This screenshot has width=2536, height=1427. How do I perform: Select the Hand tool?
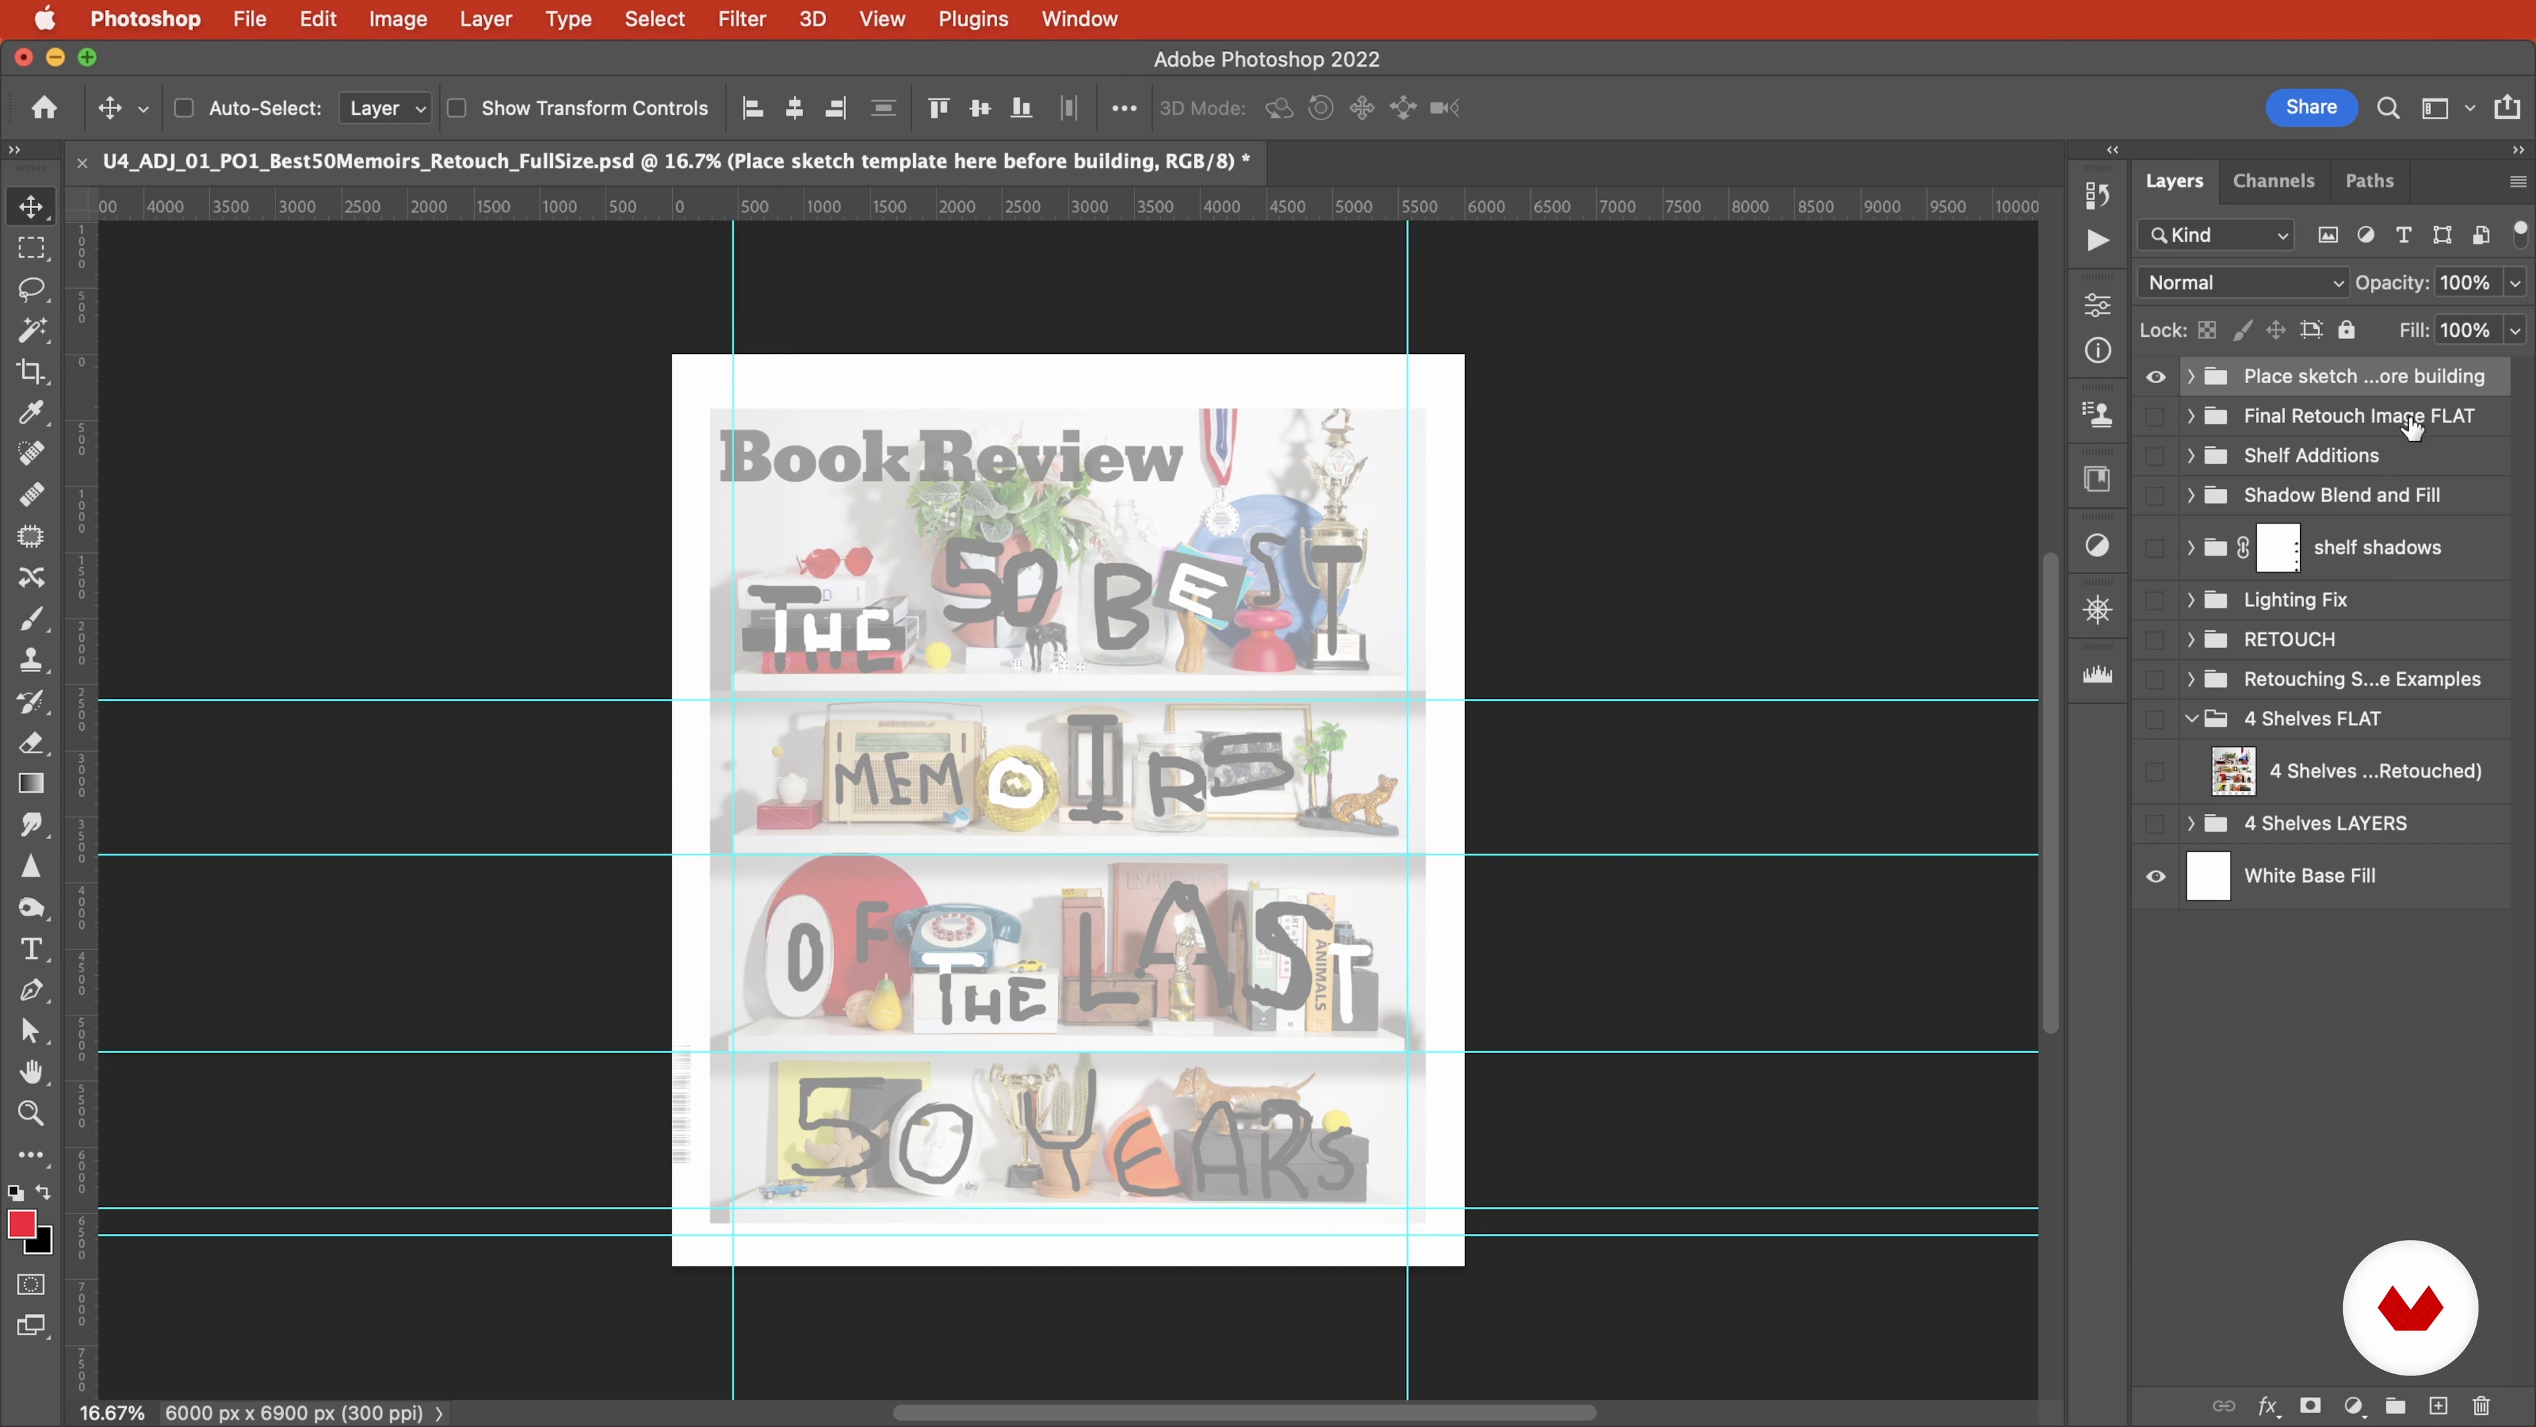point(30,1072)
